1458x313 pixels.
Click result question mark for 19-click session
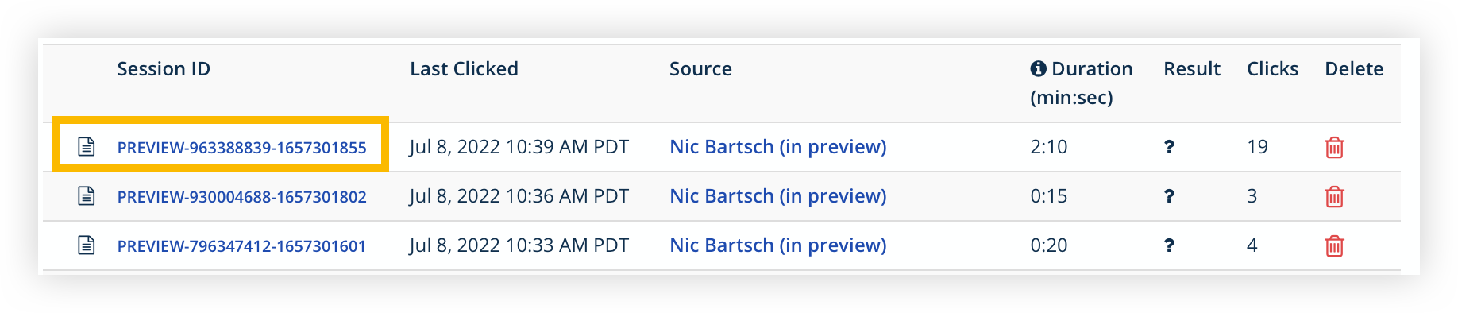[x=1169, y=147]
